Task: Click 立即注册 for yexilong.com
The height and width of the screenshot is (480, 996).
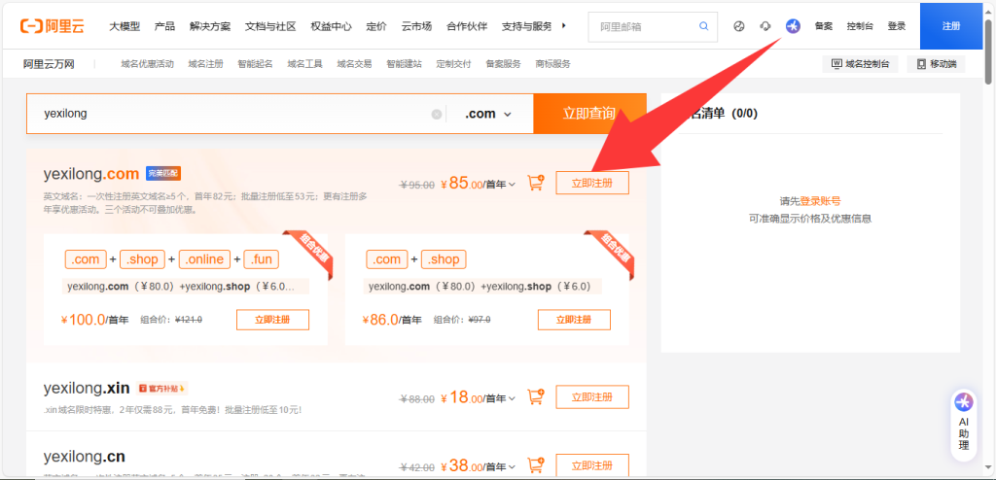Action: [592, 183]
